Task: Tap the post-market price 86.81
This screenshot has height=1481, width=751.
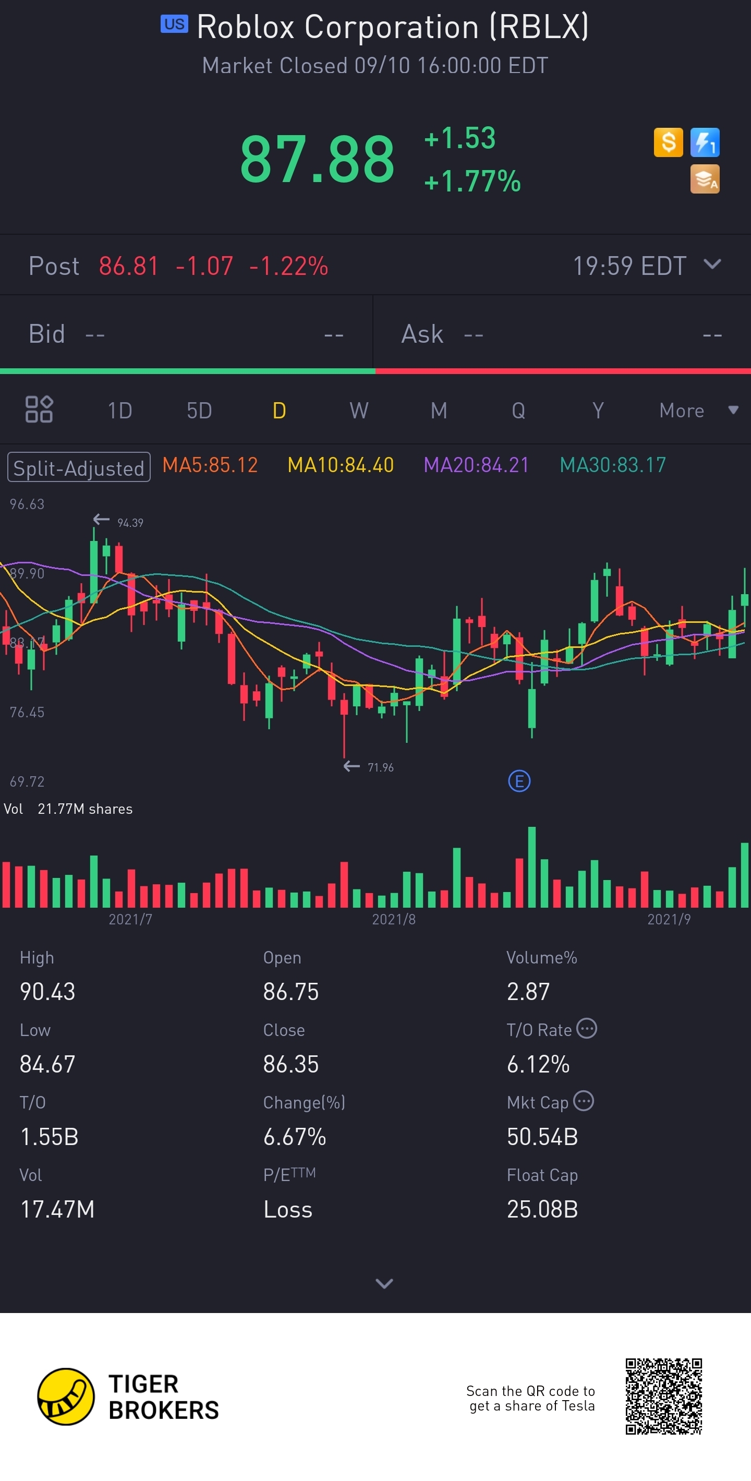Action: (129, 266)
